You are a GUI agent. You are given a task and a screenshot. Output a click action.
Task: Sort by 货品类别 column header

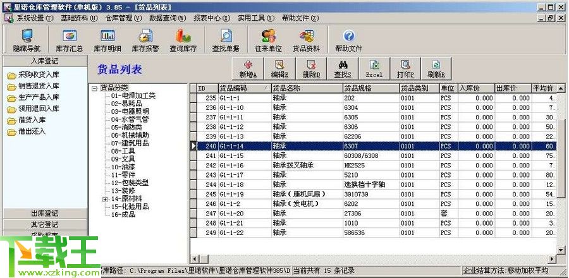point(419,88)
